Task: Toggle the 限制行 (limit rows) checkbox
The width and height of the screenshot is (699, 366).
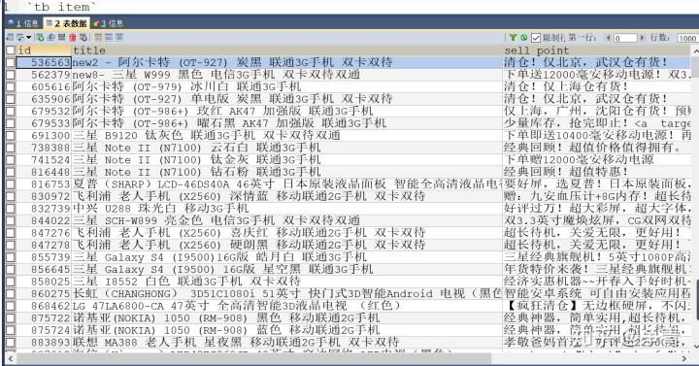Action: [x=536, y=38]
